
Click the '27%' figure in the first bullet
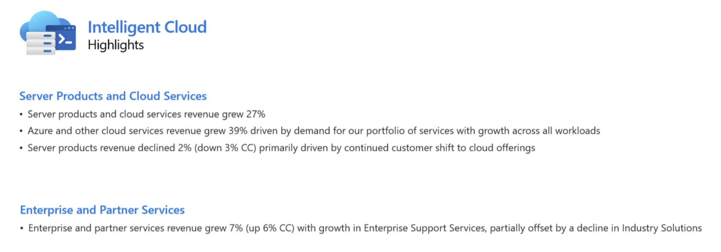point(255,114)
